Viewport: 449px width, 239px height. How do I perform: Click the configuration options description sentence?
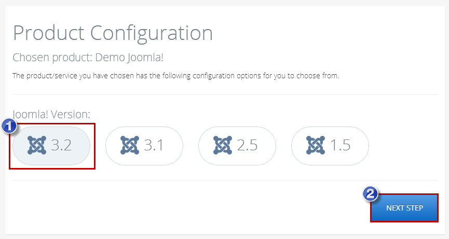click(x=175, y=76)
